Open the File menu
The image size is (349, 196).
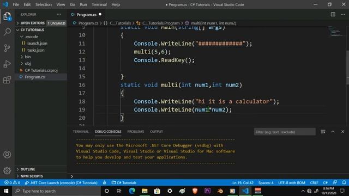(x=16, y=4)
